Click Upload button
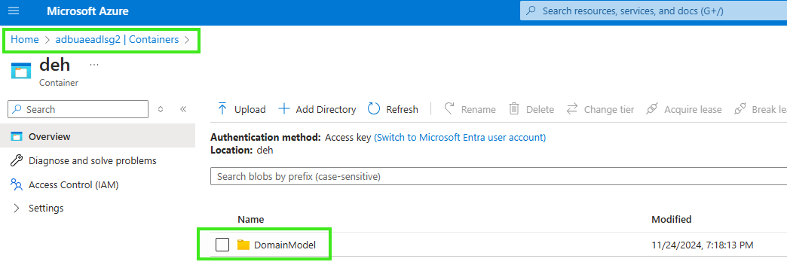Viewport: 787px width, 274px height. (x=241, y=109)
